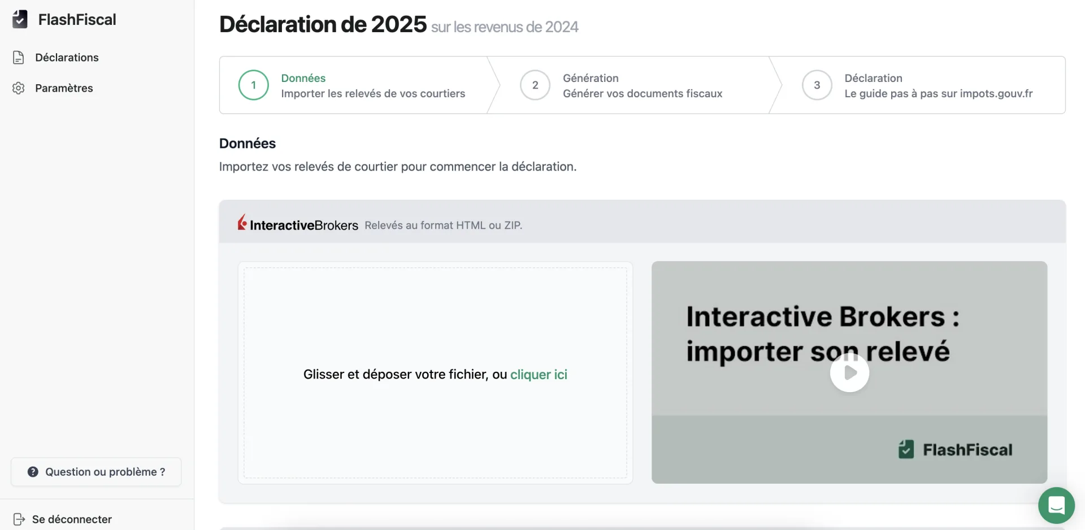
Task: Click the FlashFiscal brand name
Action: 77,20
